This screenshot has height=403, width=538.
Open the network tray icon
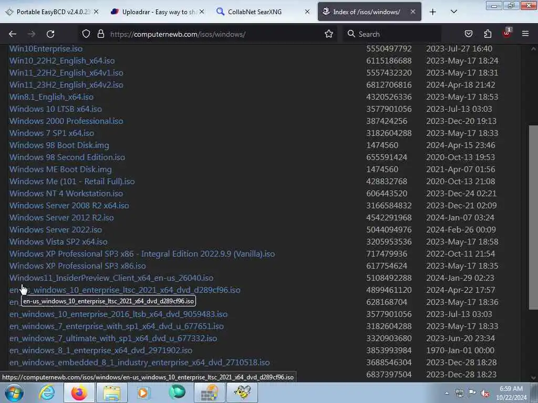click(459, 393)
